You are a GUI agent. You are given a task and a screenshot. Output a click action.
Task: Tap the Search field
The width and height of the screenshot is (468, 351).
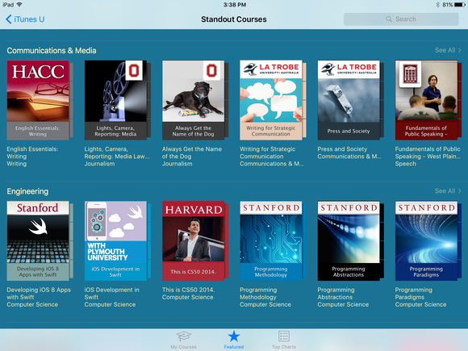pos(401,19)
